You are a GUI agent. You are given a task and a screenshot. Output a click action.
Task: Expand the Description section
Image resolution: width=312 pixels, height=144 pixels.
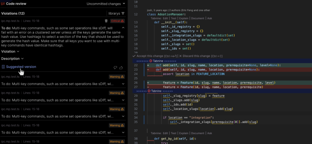[12, 59]
